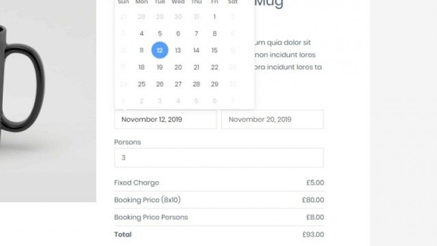Choose date 27 in the calendar
Viewport: 437px width, 246px height.
(x=178, y=84)
